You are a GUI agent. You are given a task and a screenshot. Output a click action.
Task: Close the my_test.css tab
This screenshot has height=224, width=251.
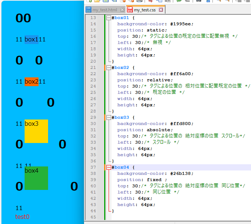(x=161, y=10)
